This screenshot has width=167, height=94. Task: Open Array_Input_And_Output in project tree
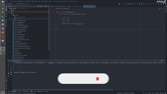coord(19,29)
